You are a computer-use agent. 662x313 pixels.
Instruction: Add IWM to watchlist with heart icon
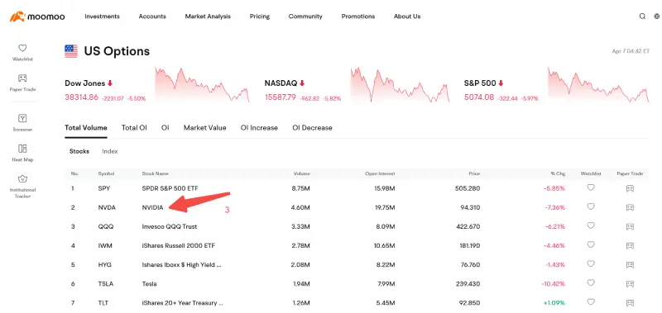point(591,244)
